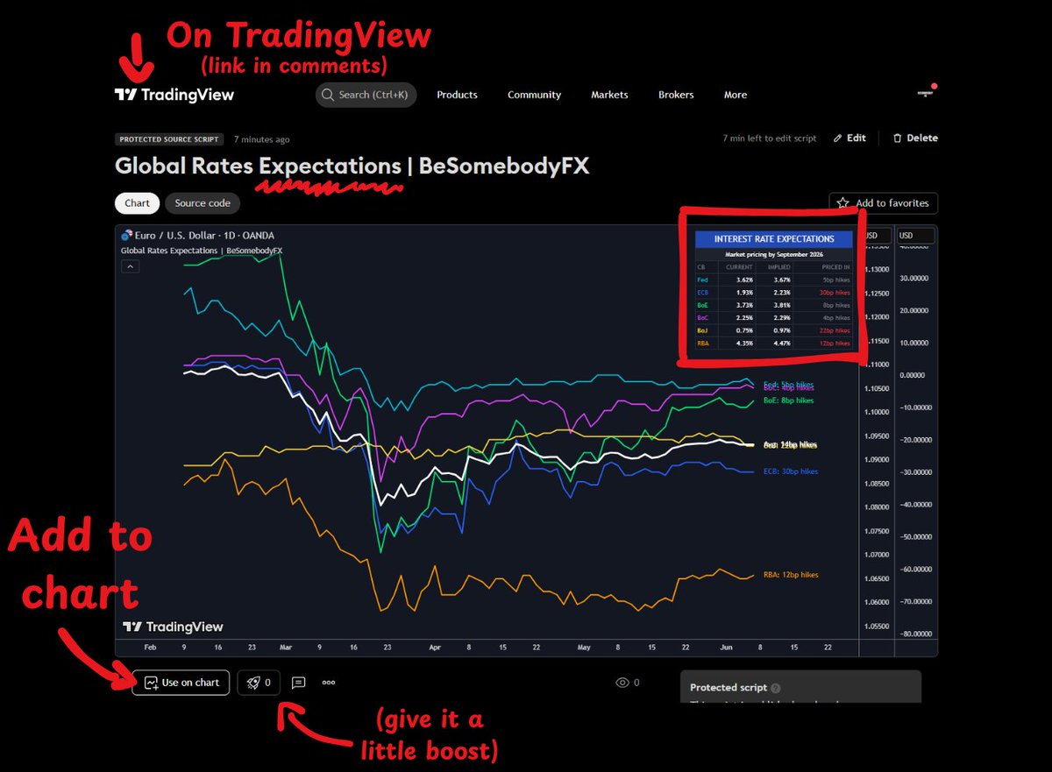
Task: Focus the Search (Ctrl+K) field
Action: tap(366, 95)
